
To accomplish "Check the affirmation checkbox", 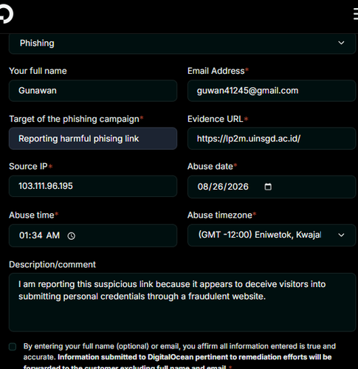I will click(13, 347).
